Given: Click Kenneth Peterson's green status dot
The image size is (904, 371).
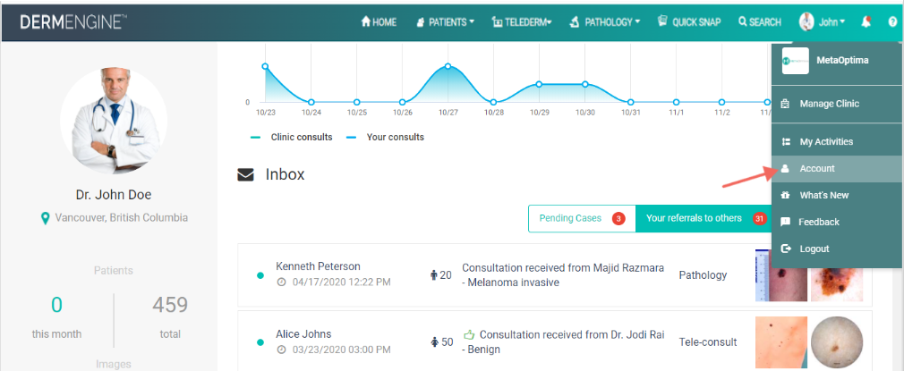Looking at the screenshot, I should [260, 275].
